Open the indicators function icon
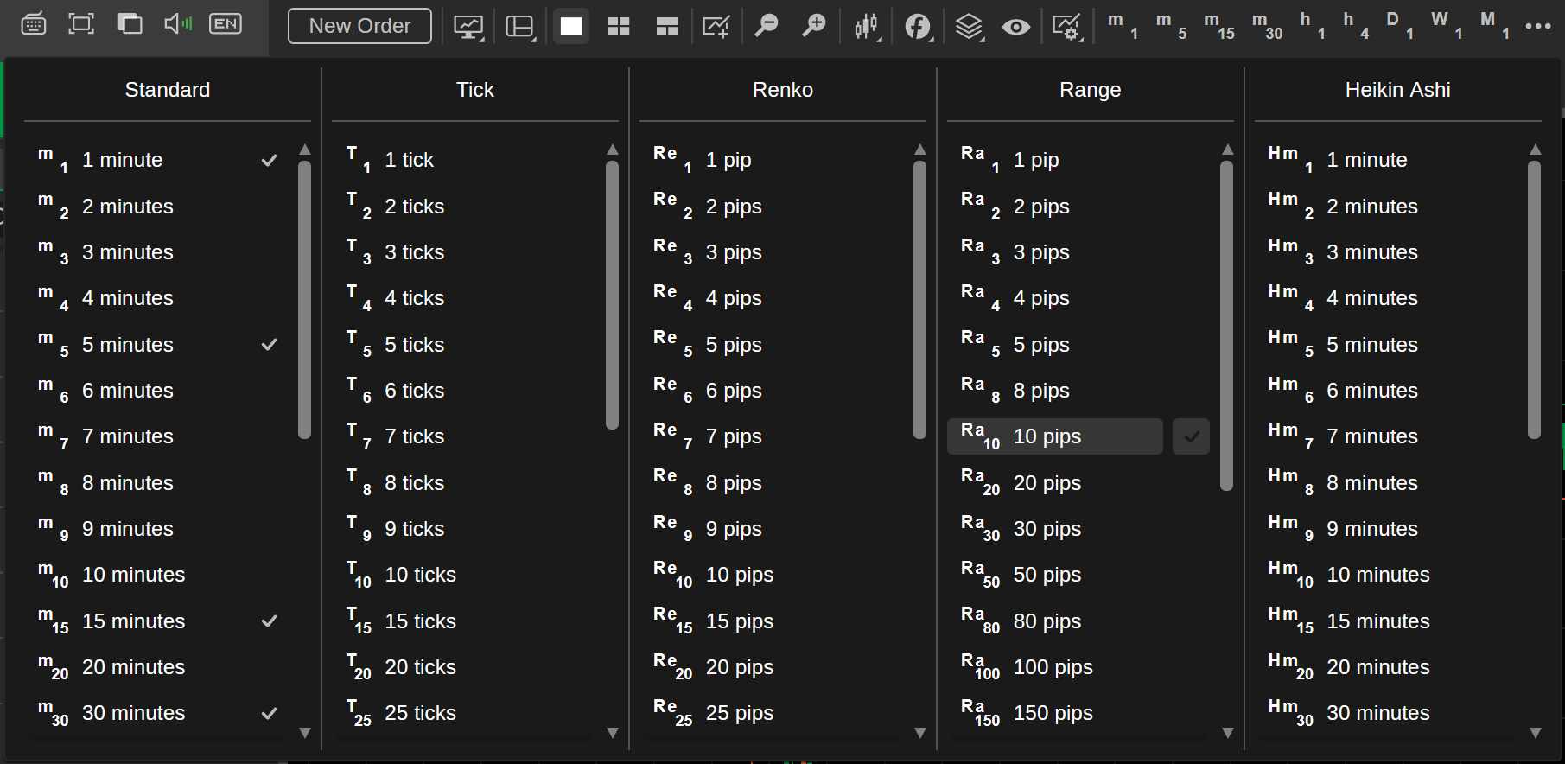 pos(918,26)
